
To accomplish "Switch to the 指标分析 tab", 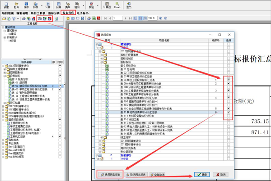I will point(54,14).
